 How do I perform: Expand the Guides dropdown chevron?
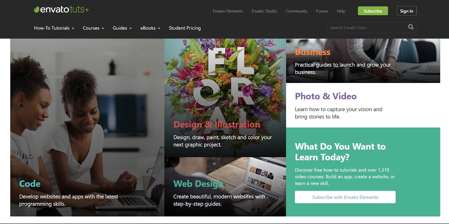130,28
